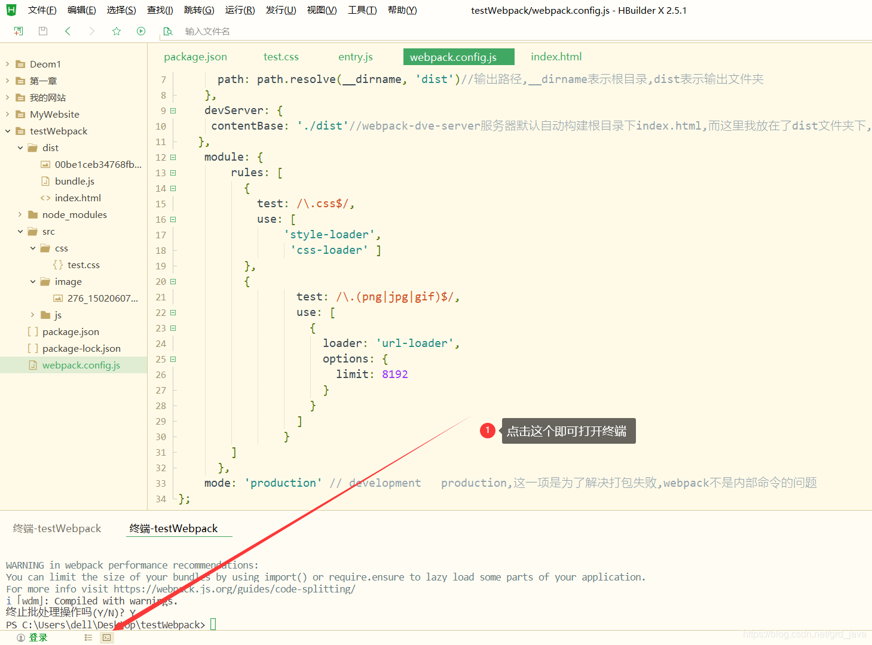Click the file search icon
The height and width of the screenshot is (645, 872).
168,31
